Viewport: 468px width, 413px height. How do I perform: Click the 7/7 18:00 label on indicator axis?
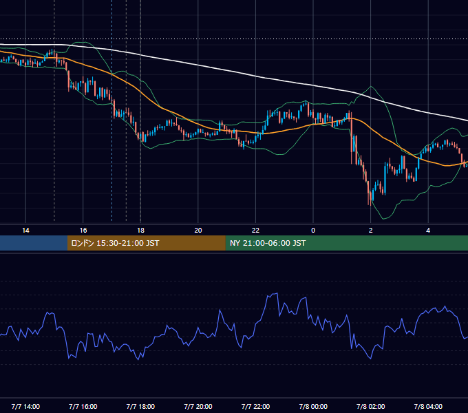[x=140, y=406]
